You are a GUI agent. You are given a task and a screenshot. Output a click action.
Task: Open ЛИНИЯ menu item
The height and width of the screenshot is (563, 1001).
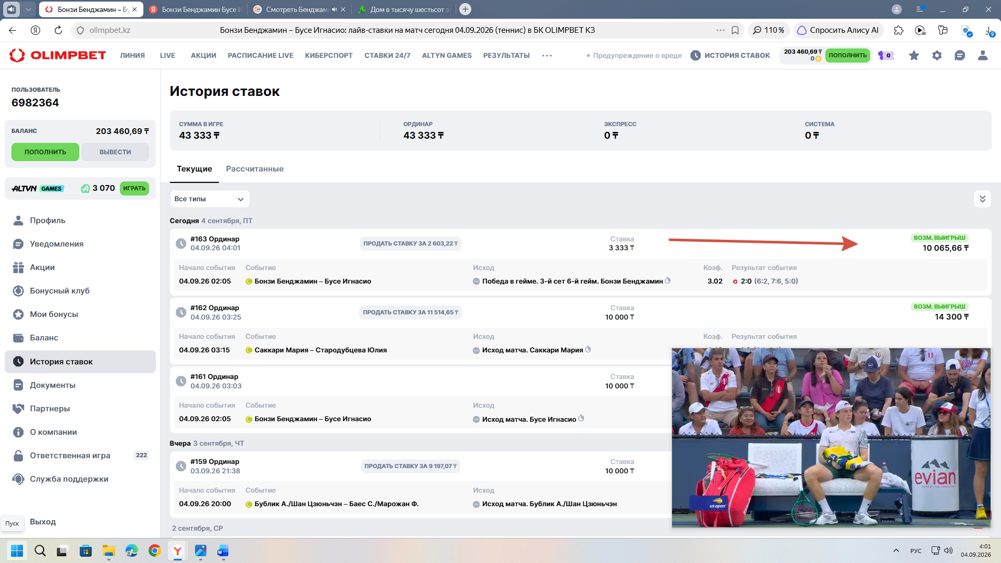click(132, 55)
